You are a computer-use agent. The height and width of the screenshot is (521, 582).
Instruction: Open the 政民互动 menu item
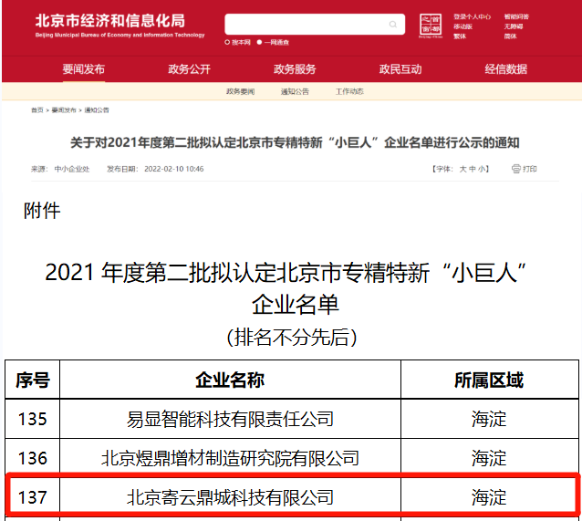[x=400, y=69]
